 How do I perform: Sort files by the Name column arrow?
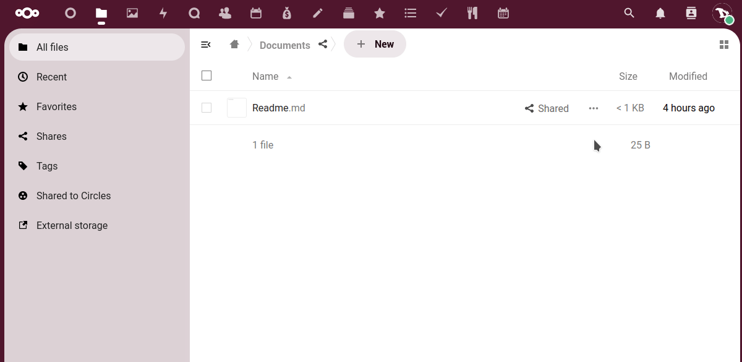click(289, 77)
